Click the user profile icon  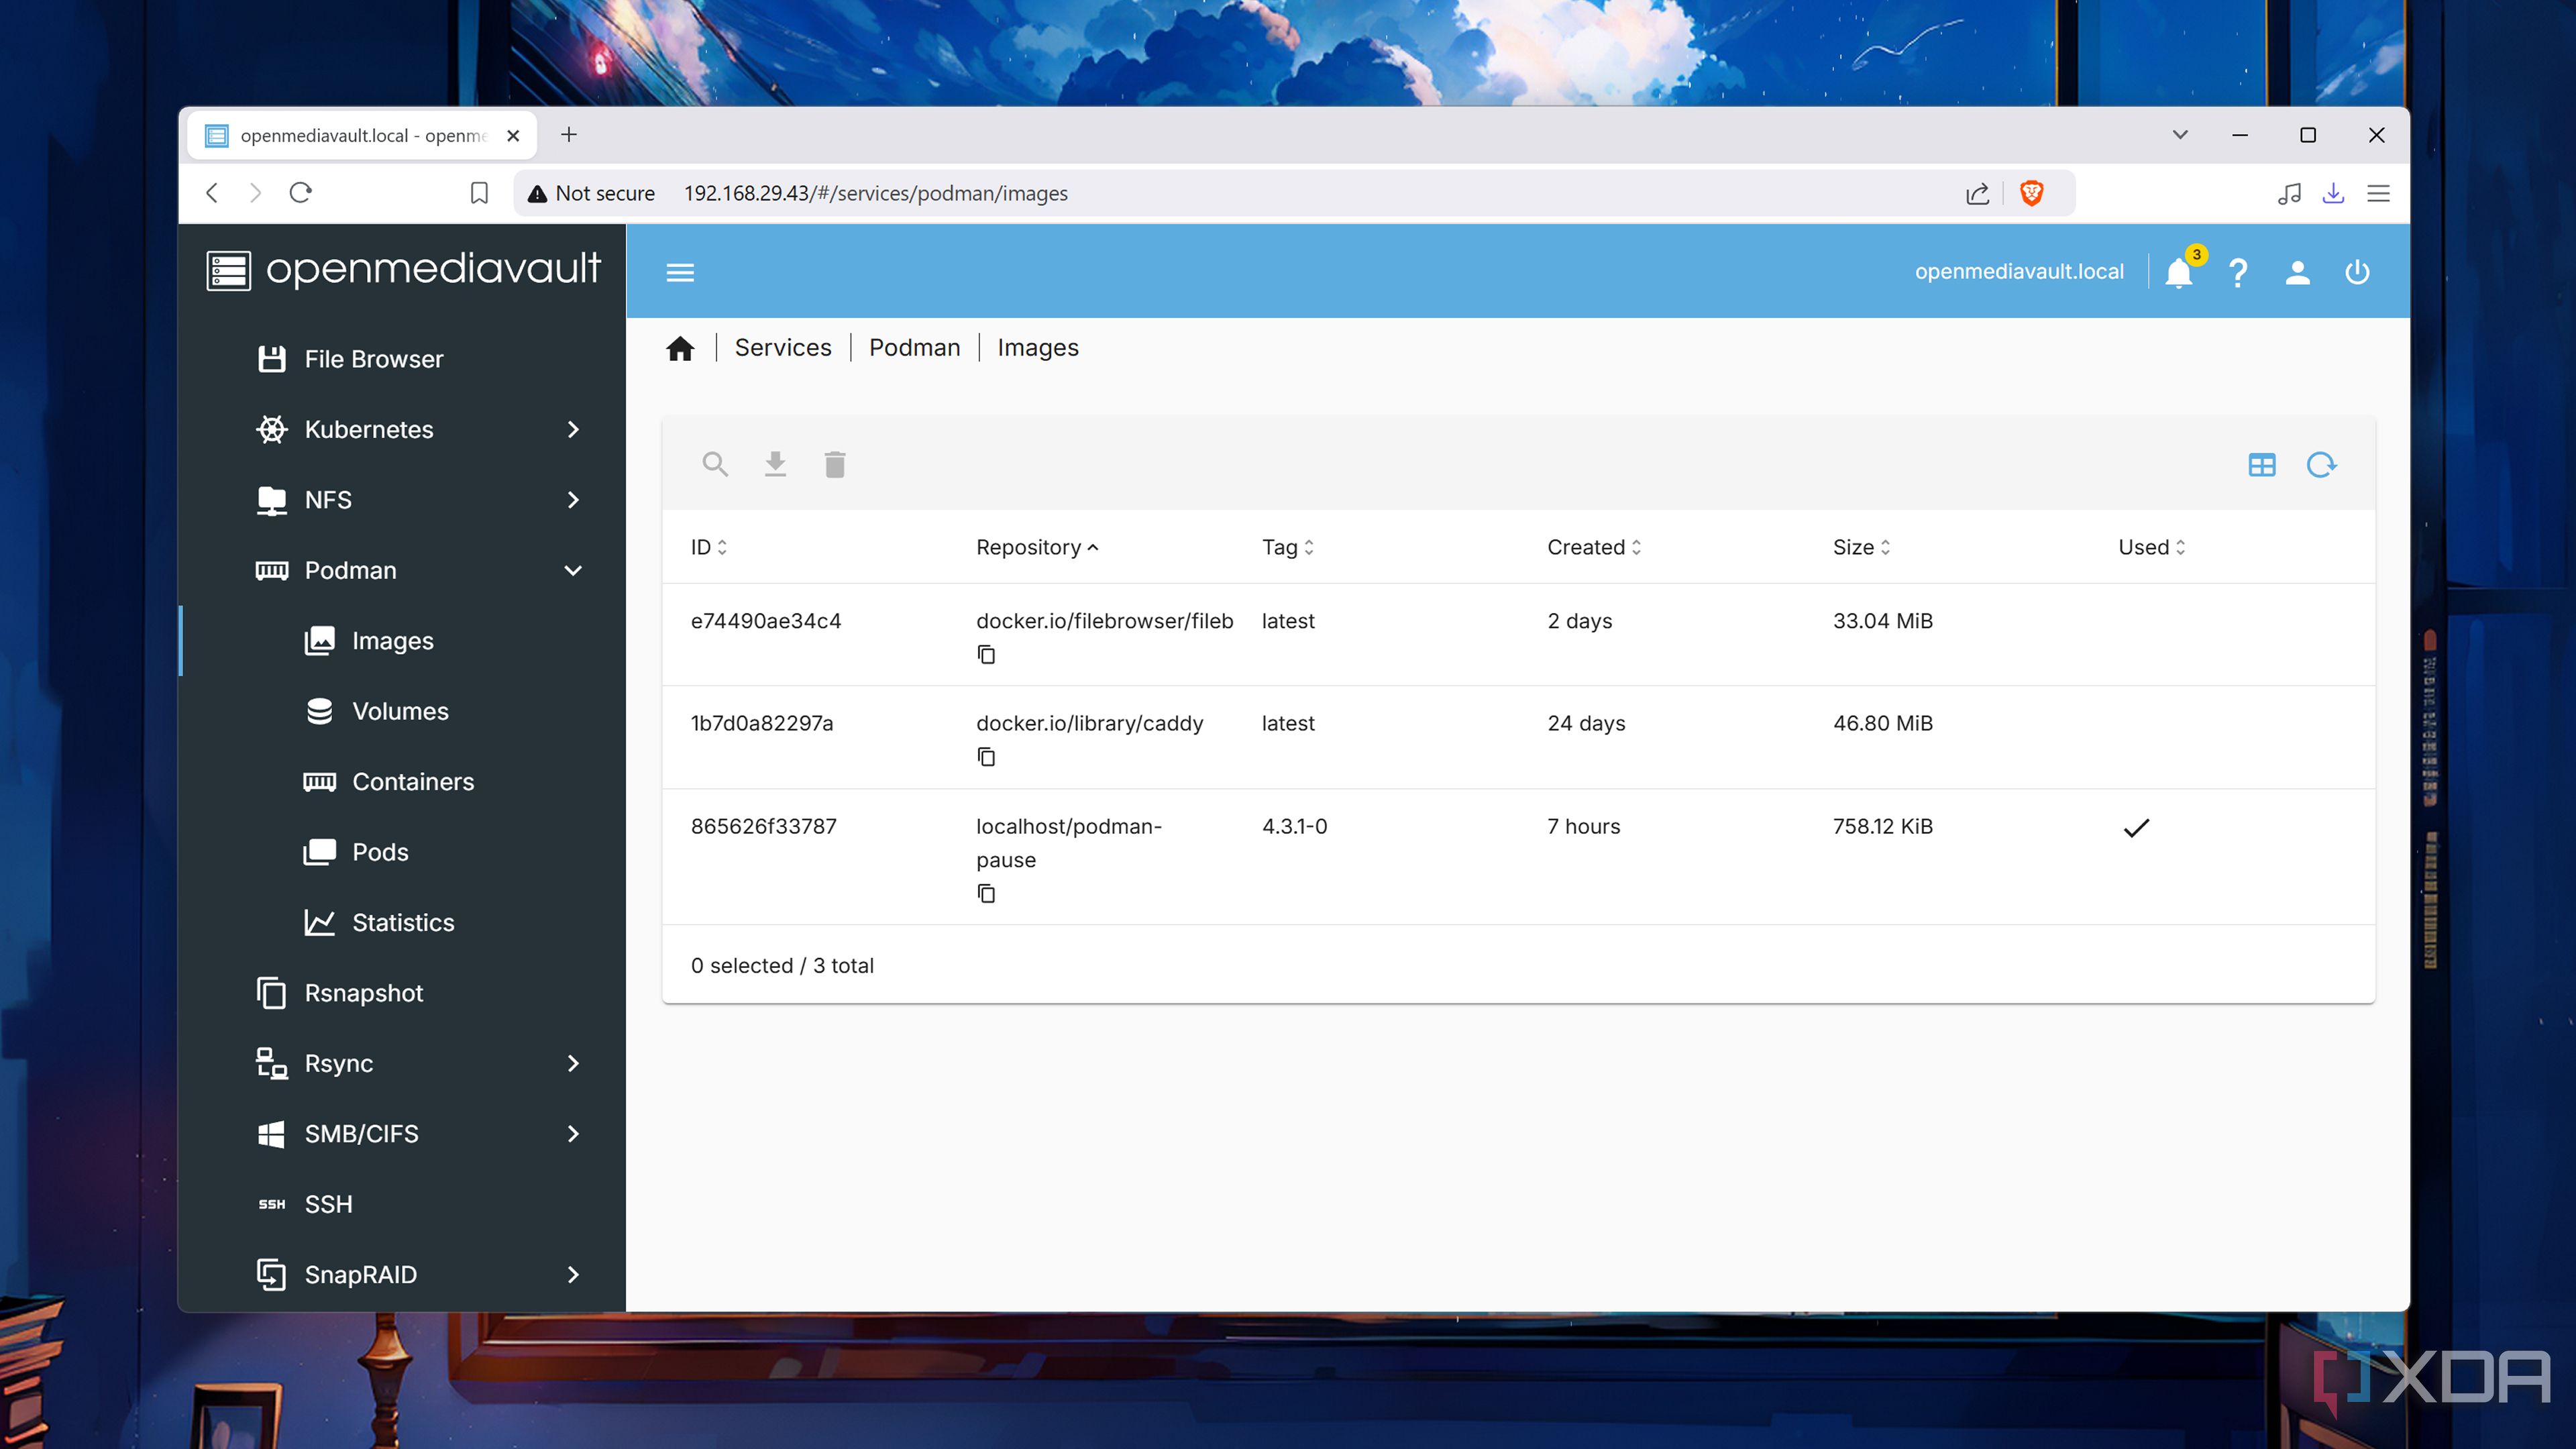(x=2297, y=273)
